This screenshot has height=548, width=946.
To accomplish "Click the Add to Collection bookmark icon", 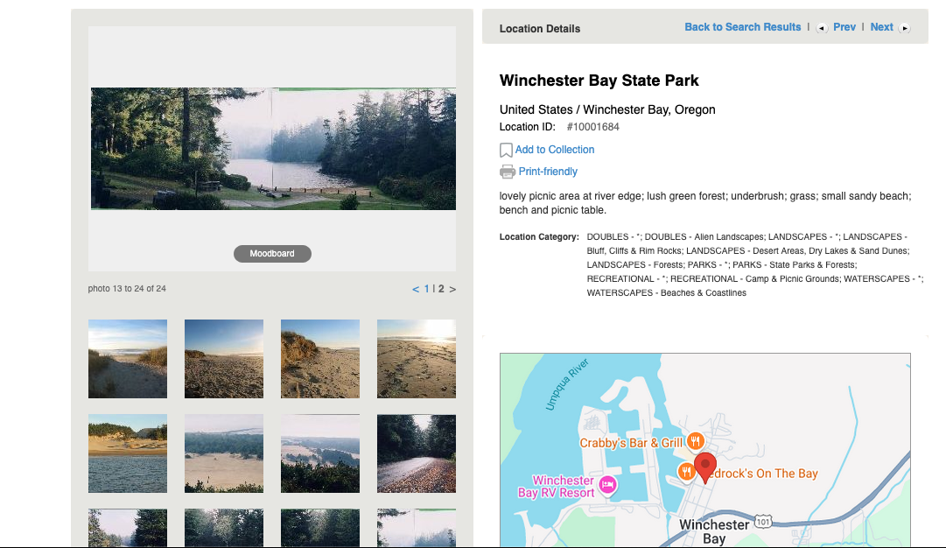I will tap(506, 151).
